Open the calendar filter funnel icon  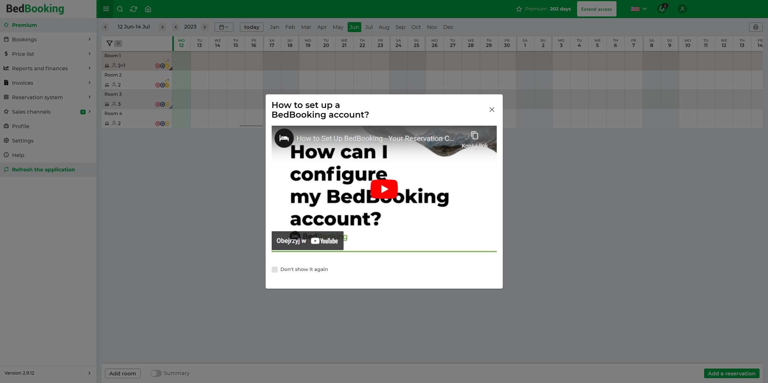click(109, 43)
